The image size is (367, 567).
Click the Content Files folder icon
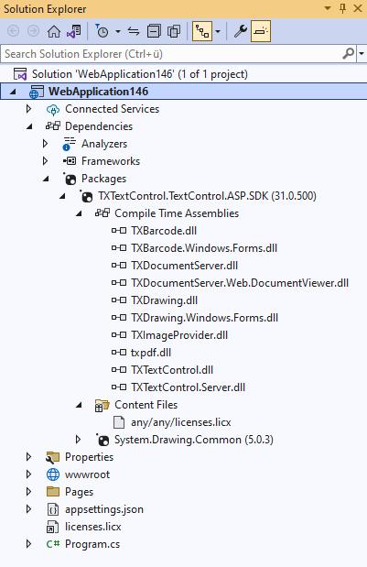[x=103, y=405]
